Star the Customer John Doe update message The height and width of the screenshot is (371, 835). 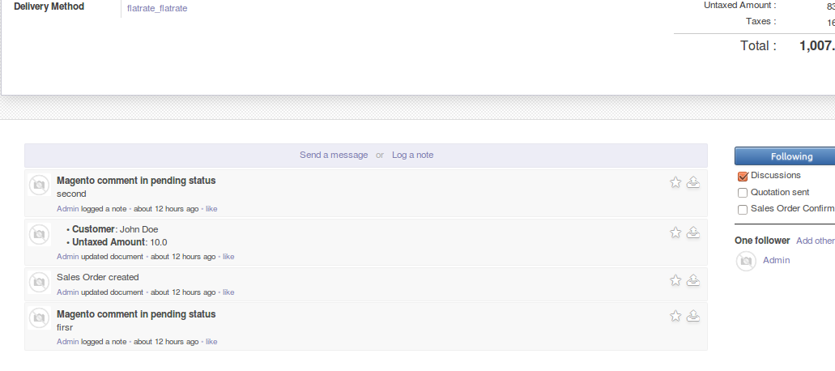675,232
